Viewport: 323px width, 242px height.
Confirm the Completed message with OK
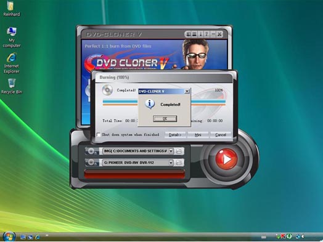point(165,118)
